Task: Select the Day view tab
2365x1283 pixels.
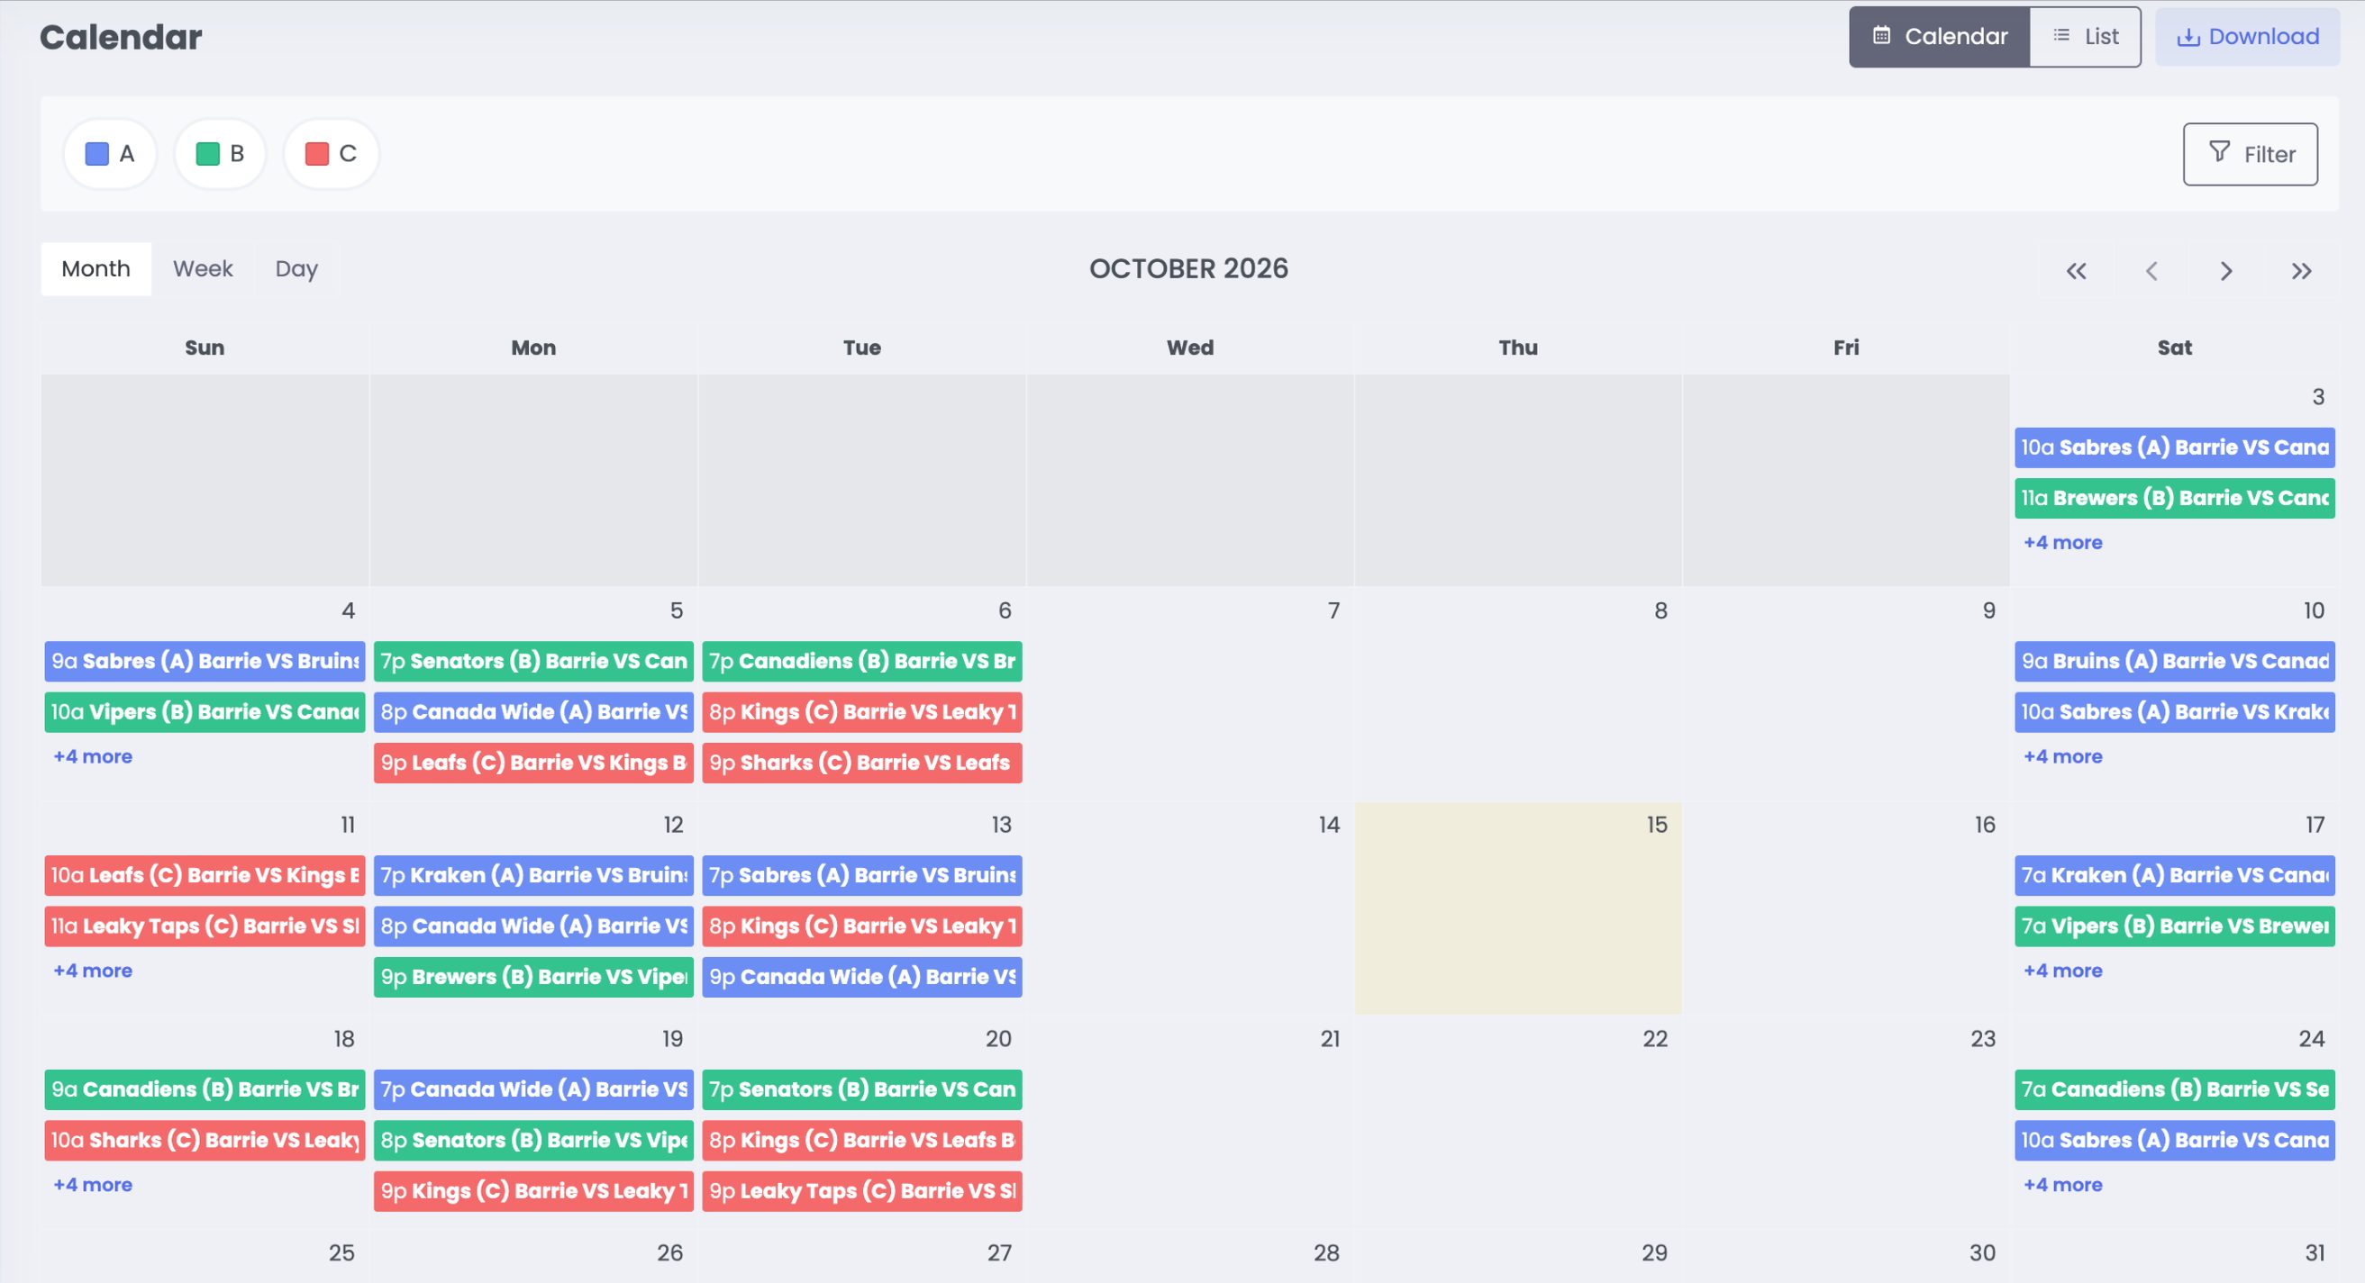Action: point(296,269)
